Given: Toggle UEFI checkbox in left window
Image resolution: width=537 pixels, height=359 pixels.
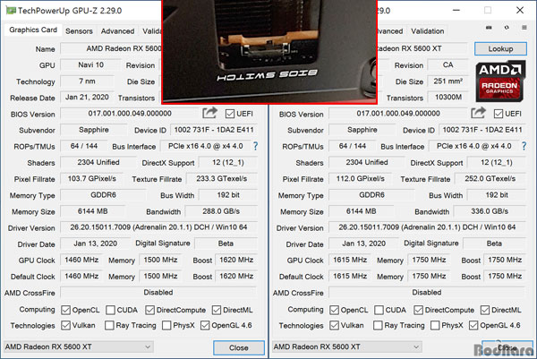Looking at the screenshot, I should [x=230, y=114].
